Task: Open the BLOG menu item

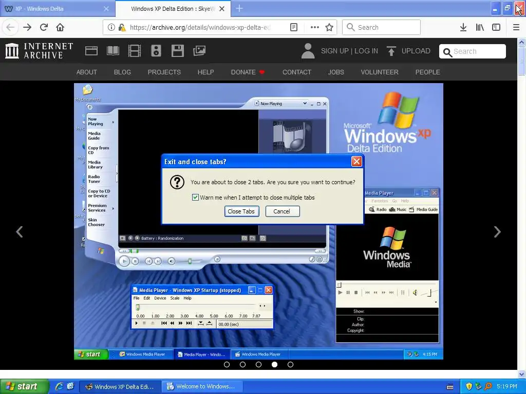Action: click(122, 72)
